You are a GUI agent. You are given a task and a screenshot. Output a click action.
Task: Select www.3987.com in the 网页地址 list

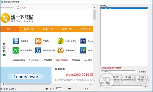tap(124, 8)
